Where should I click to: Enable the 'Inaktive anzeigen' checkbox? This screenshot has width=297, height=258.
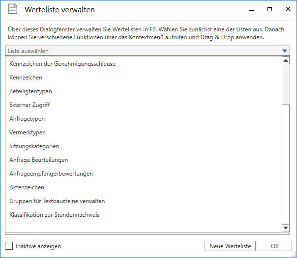click(9, 246)
